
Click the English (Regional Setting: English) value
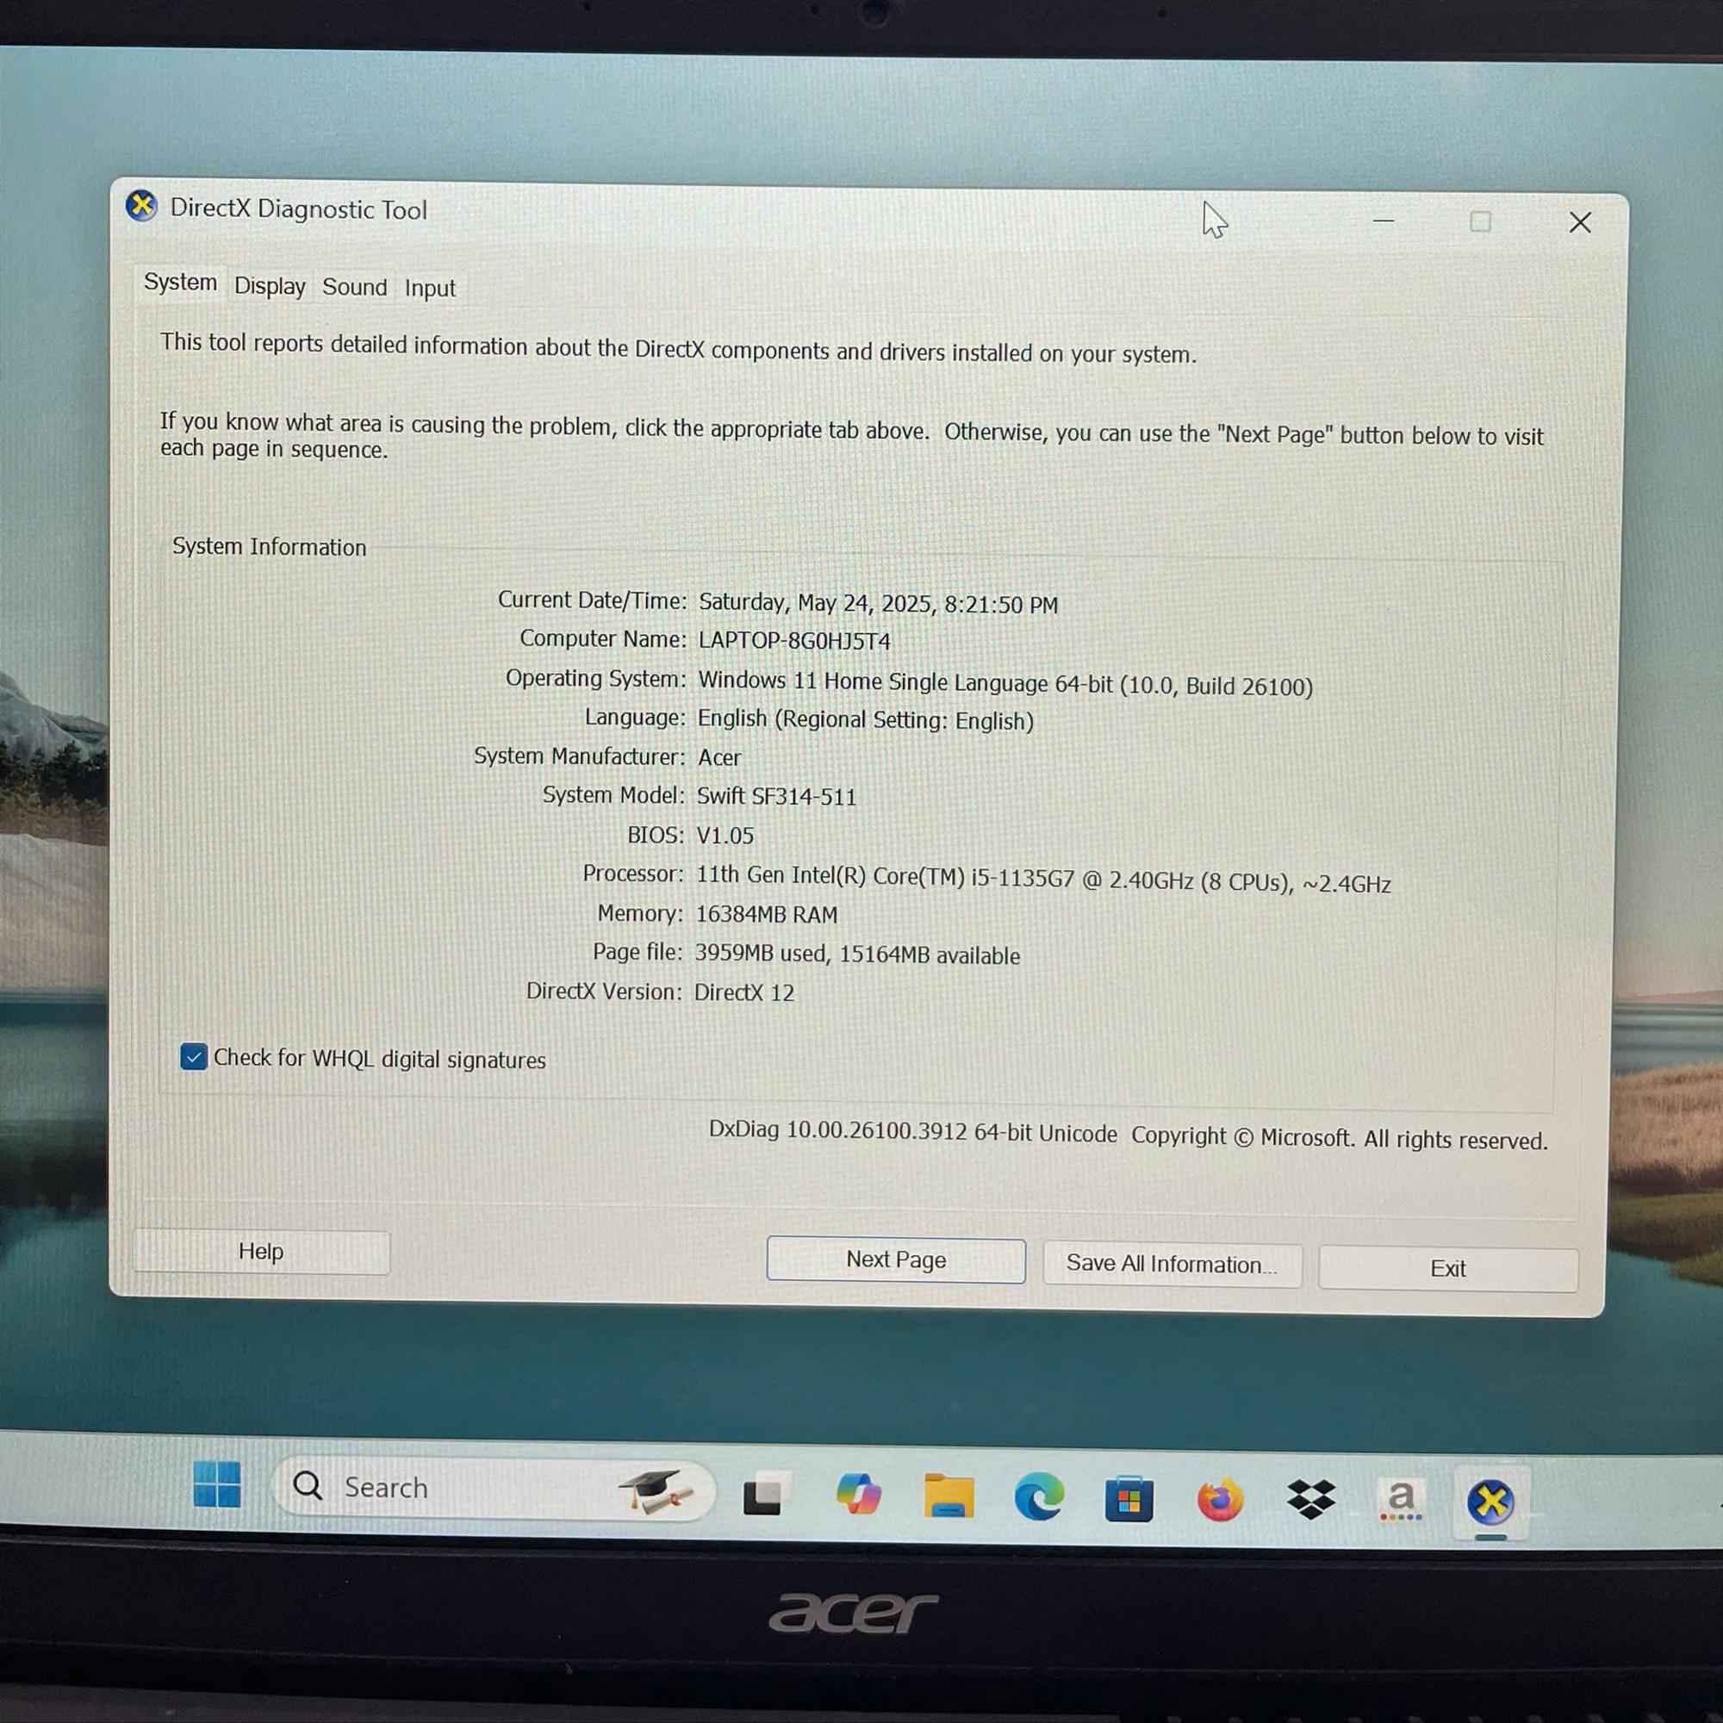click(866, 719)
